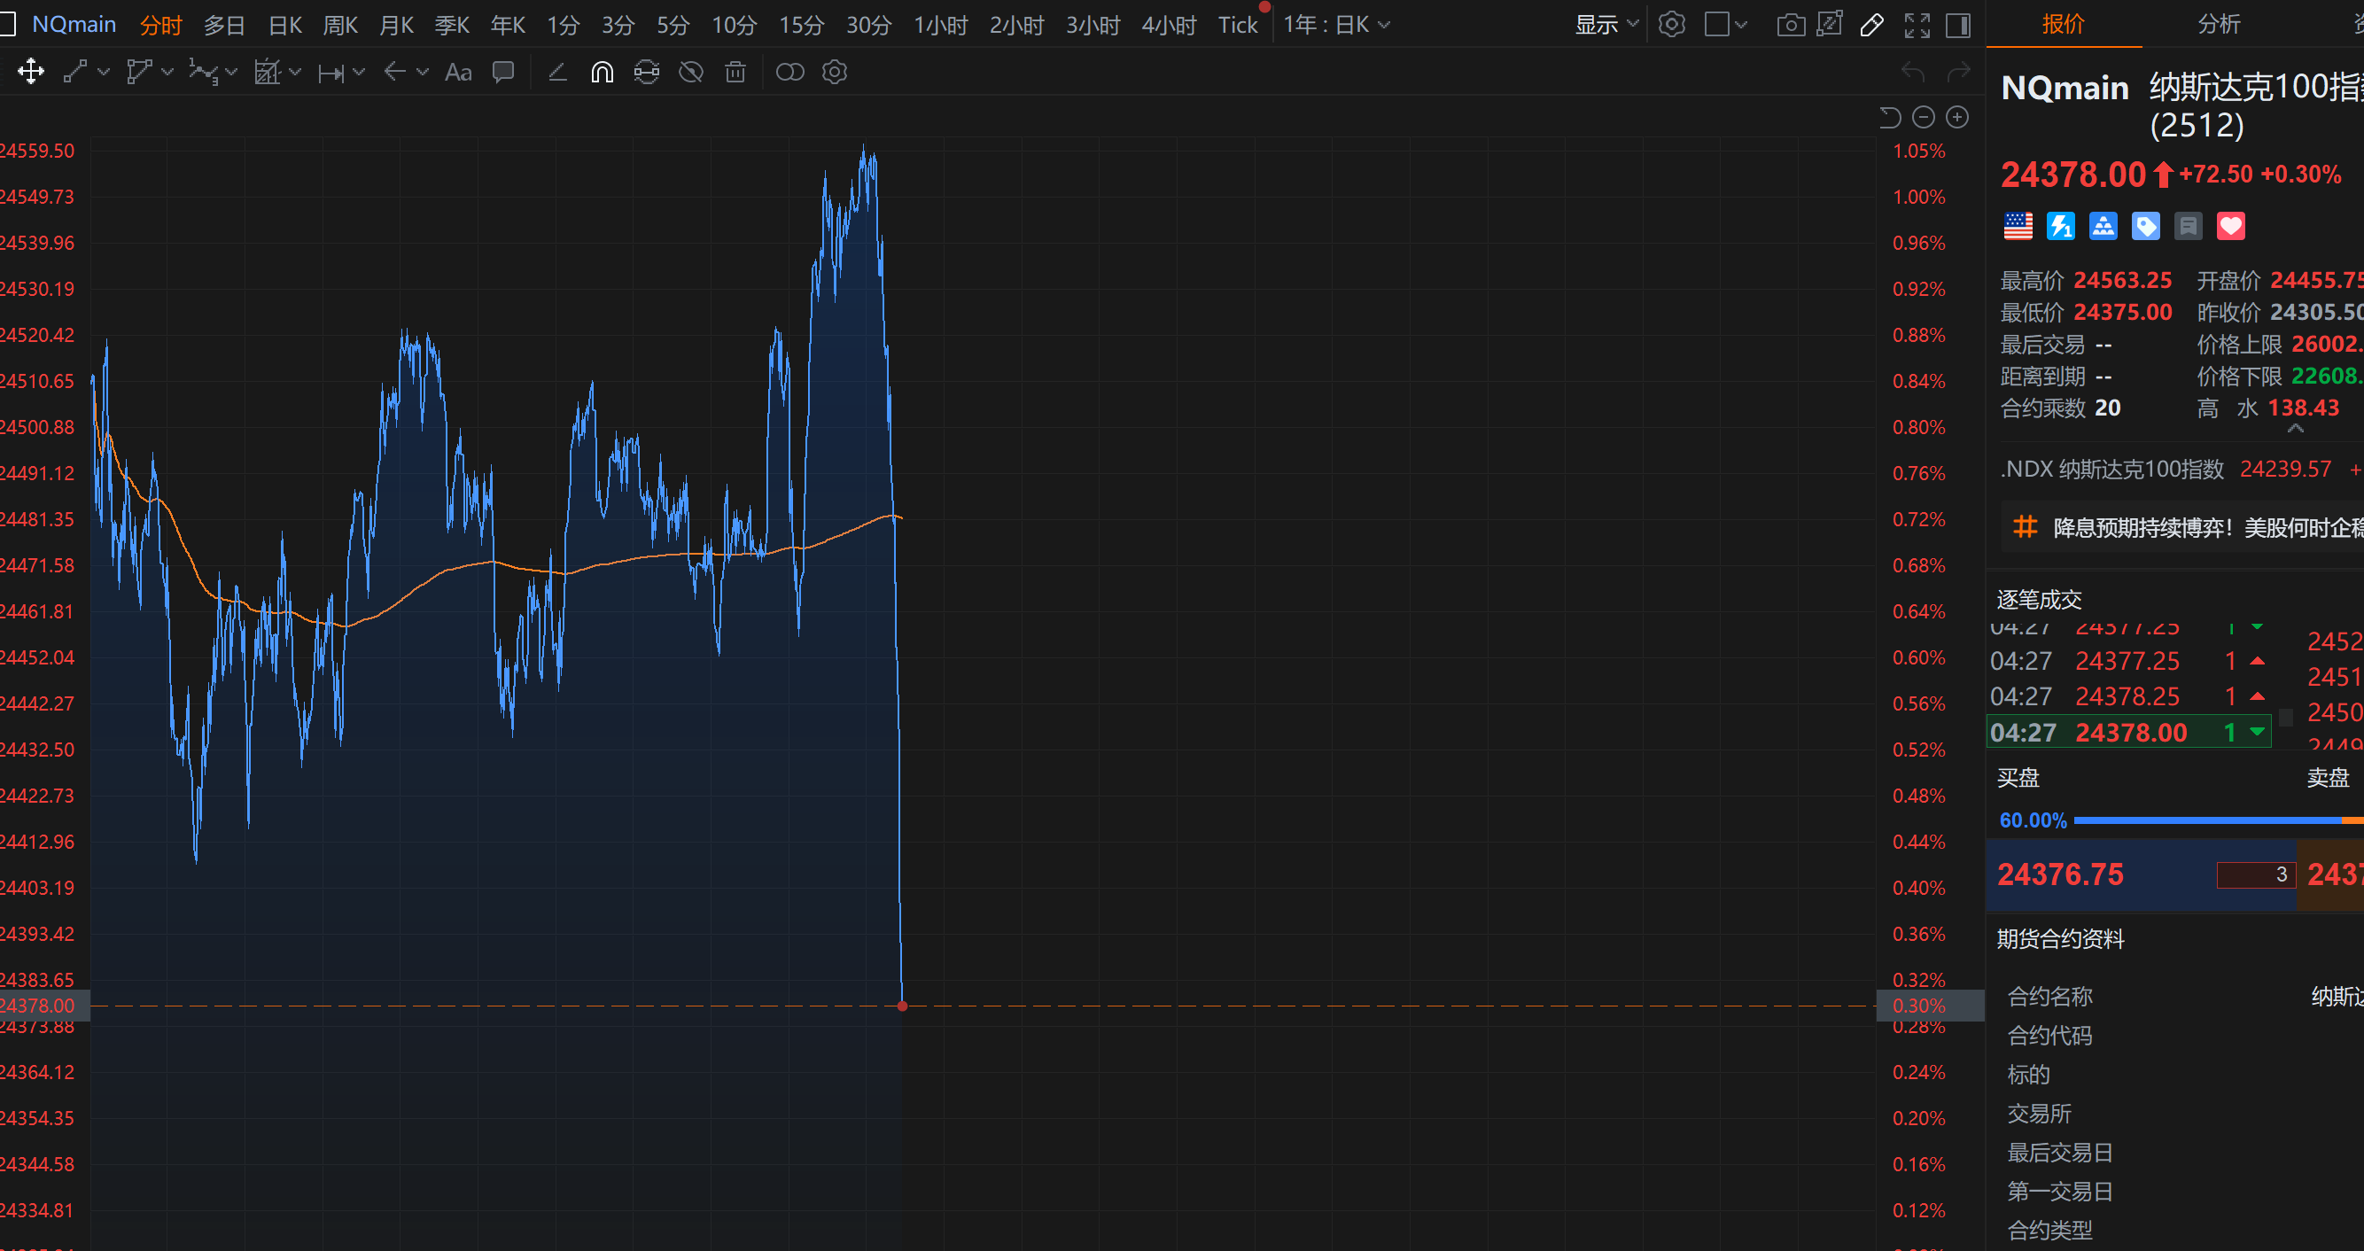Expand the line drawing tool options

[x=104, y=72]
